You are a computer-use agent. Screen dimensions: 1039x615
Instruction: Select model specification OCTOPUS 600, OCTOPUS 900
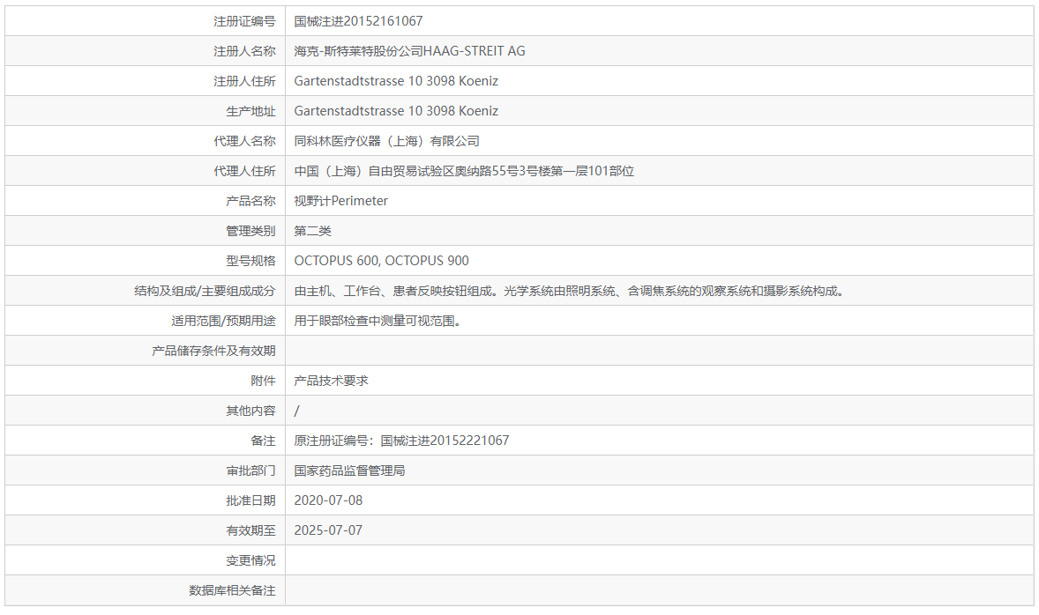coord(381,260)
